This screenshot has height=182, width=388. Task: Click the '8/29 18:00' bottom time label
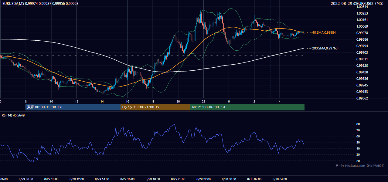point(152,179)
